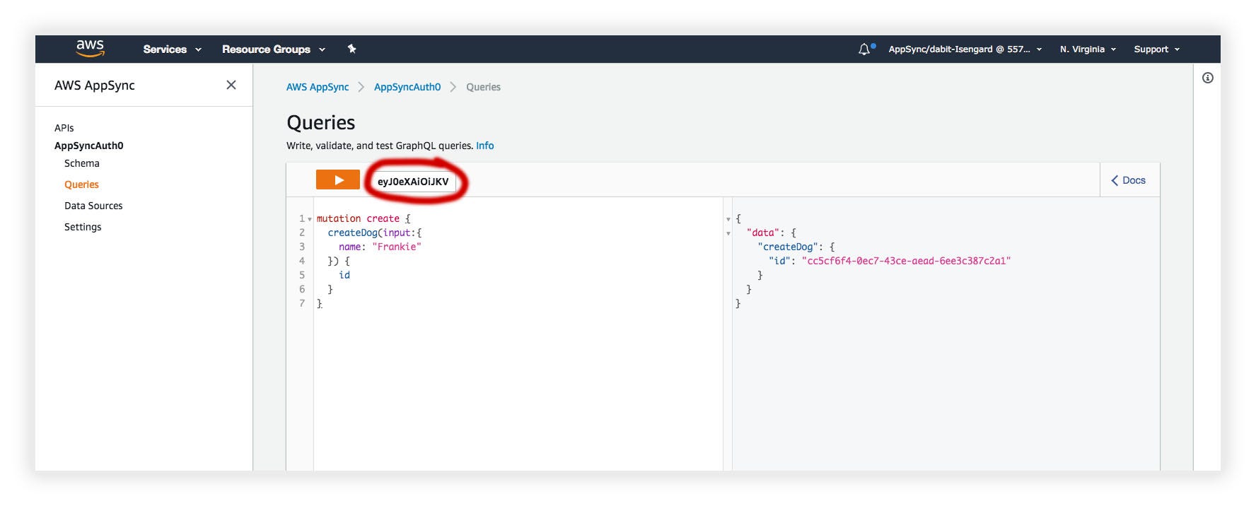Collapse the result root object fold arrow
The image size is (1256, 506).
(728, 219)
